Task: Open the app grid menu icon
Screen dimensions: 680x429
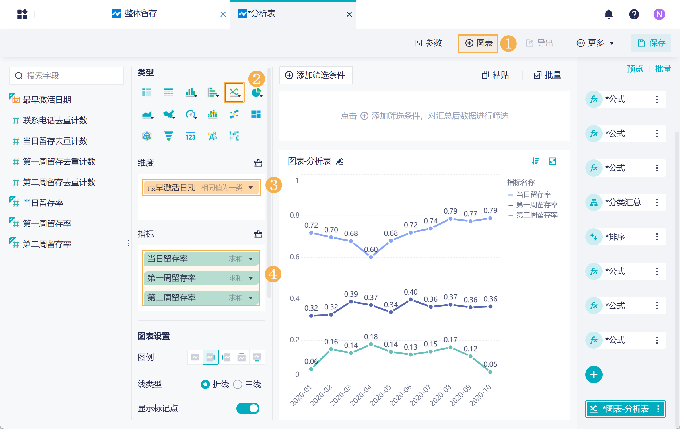Action: point(22,14)
